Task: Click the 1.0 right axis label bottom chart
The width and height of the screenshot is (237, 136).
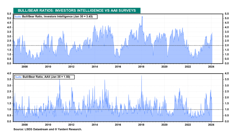Action: tap(227, 109)
